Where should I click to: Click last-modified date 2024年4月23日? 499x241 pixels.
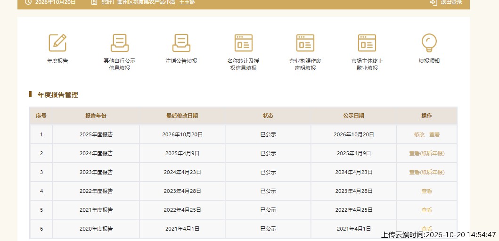(182, 172)
